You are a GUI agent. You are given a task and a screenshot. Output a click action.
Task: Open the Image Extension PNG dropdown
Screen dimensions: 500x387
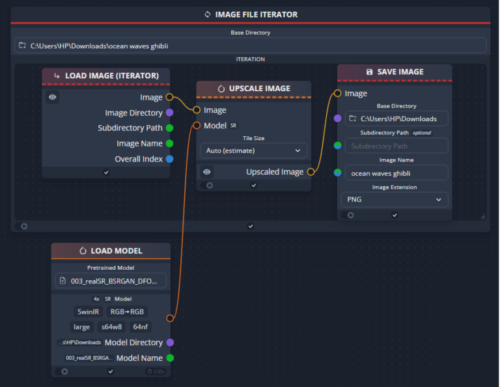click(394, 199)
